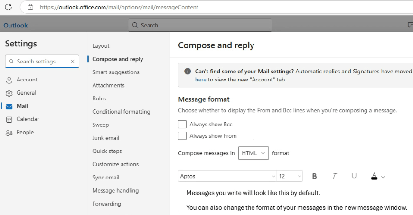Open the Aptos font family dropdown

tap(227, 176)
